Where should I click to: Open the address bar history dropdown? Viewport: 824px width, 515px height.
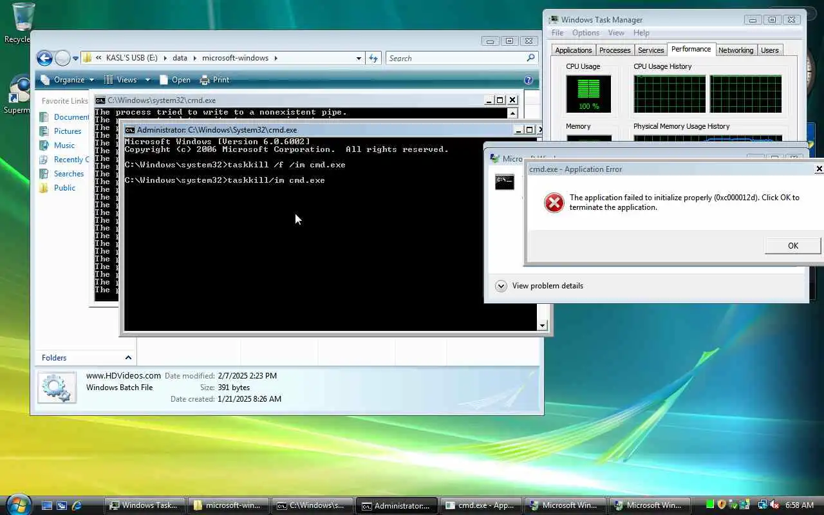pyautogui.click(x=359, y=58)
